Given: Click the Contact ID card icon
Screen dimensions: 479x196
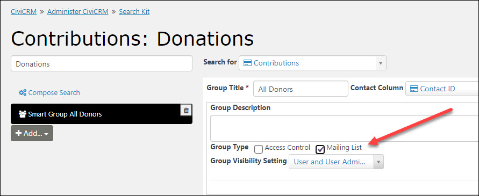Looking at the screenshot, I should click(414, 89).
